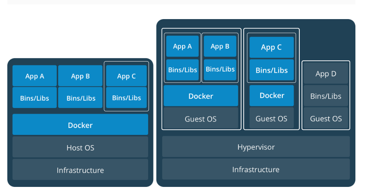Click App B in the Host OS diagram
Screen dimensions: 368x193
pos(80,76)
